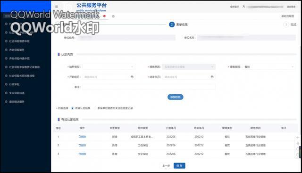This screenshot has height=173, width=302.
Task: Delete row 1 with the 删除 link
Action: 82,137
